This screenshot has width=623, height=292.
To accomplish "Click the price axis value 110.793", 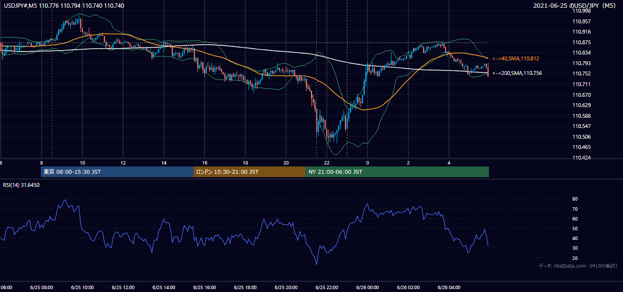I will [582, 63].
